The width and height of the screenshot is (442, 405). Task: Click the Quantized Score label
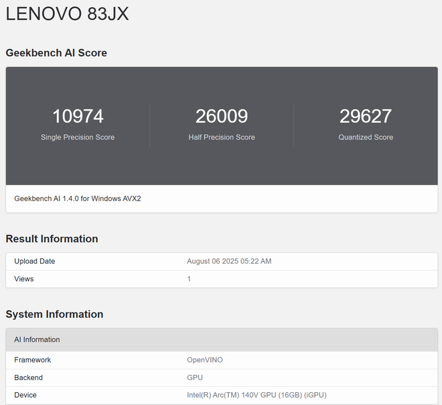tap(366, 137)
